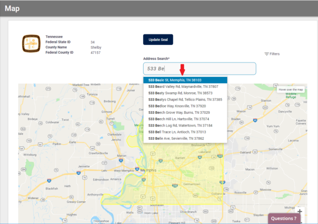Click the West Memphis label on map
Screen dimensions: 318x224
pos(123,171)
